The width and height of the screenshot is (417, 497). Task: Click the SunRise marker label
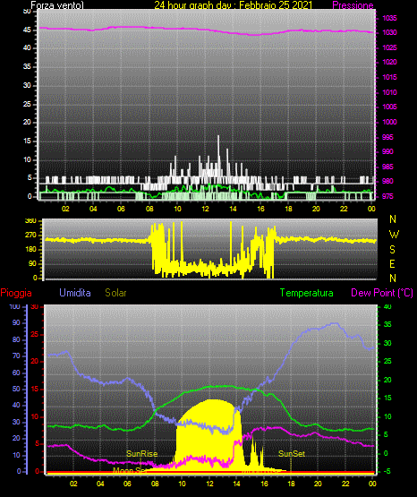point(142,454)
